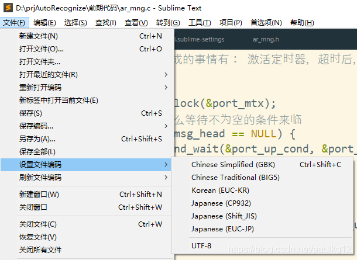Screen dimensions: 357x260
Task: Click the NULL keyword in the editor
Action: tap(263, 134)
